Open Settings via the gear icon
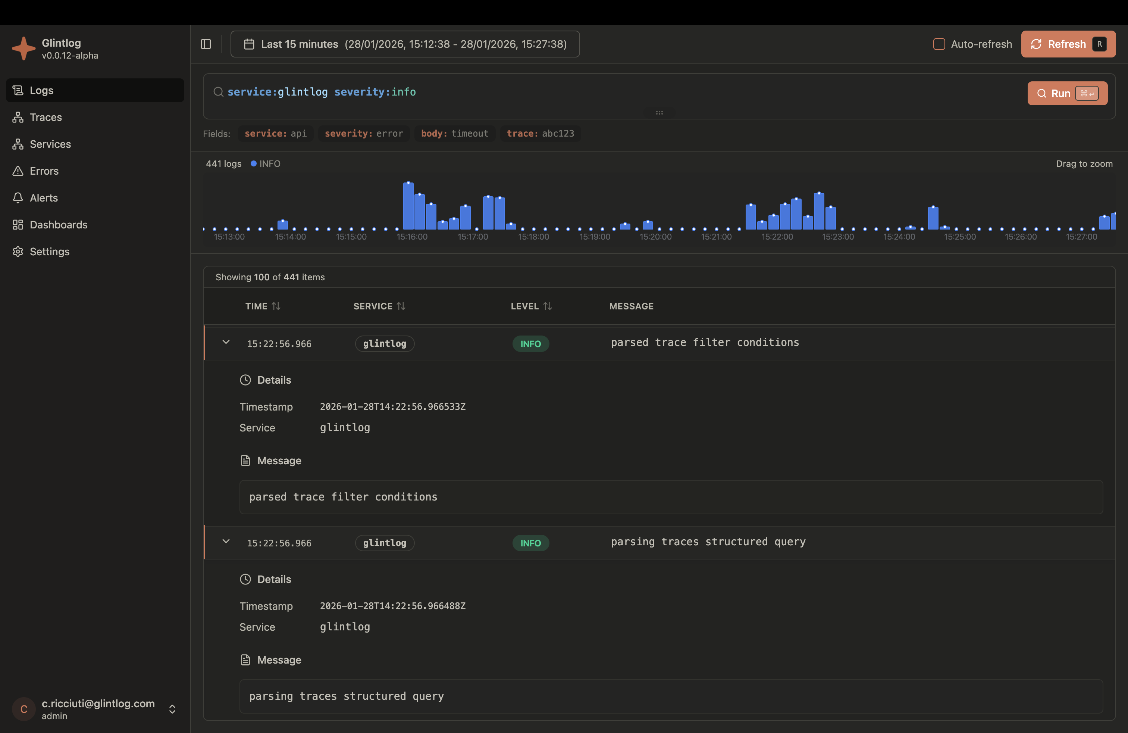Viewport: 1128px width, 733px height. [18, 251]
